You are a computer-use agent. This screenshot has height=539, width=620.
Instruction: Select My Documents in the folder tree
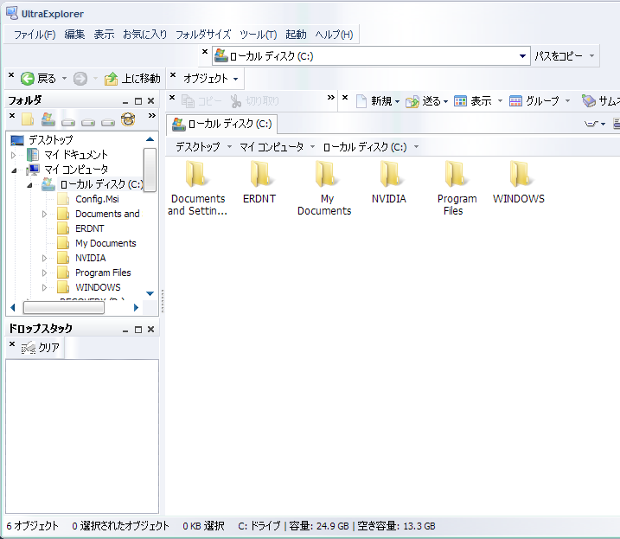coord(105,243)
